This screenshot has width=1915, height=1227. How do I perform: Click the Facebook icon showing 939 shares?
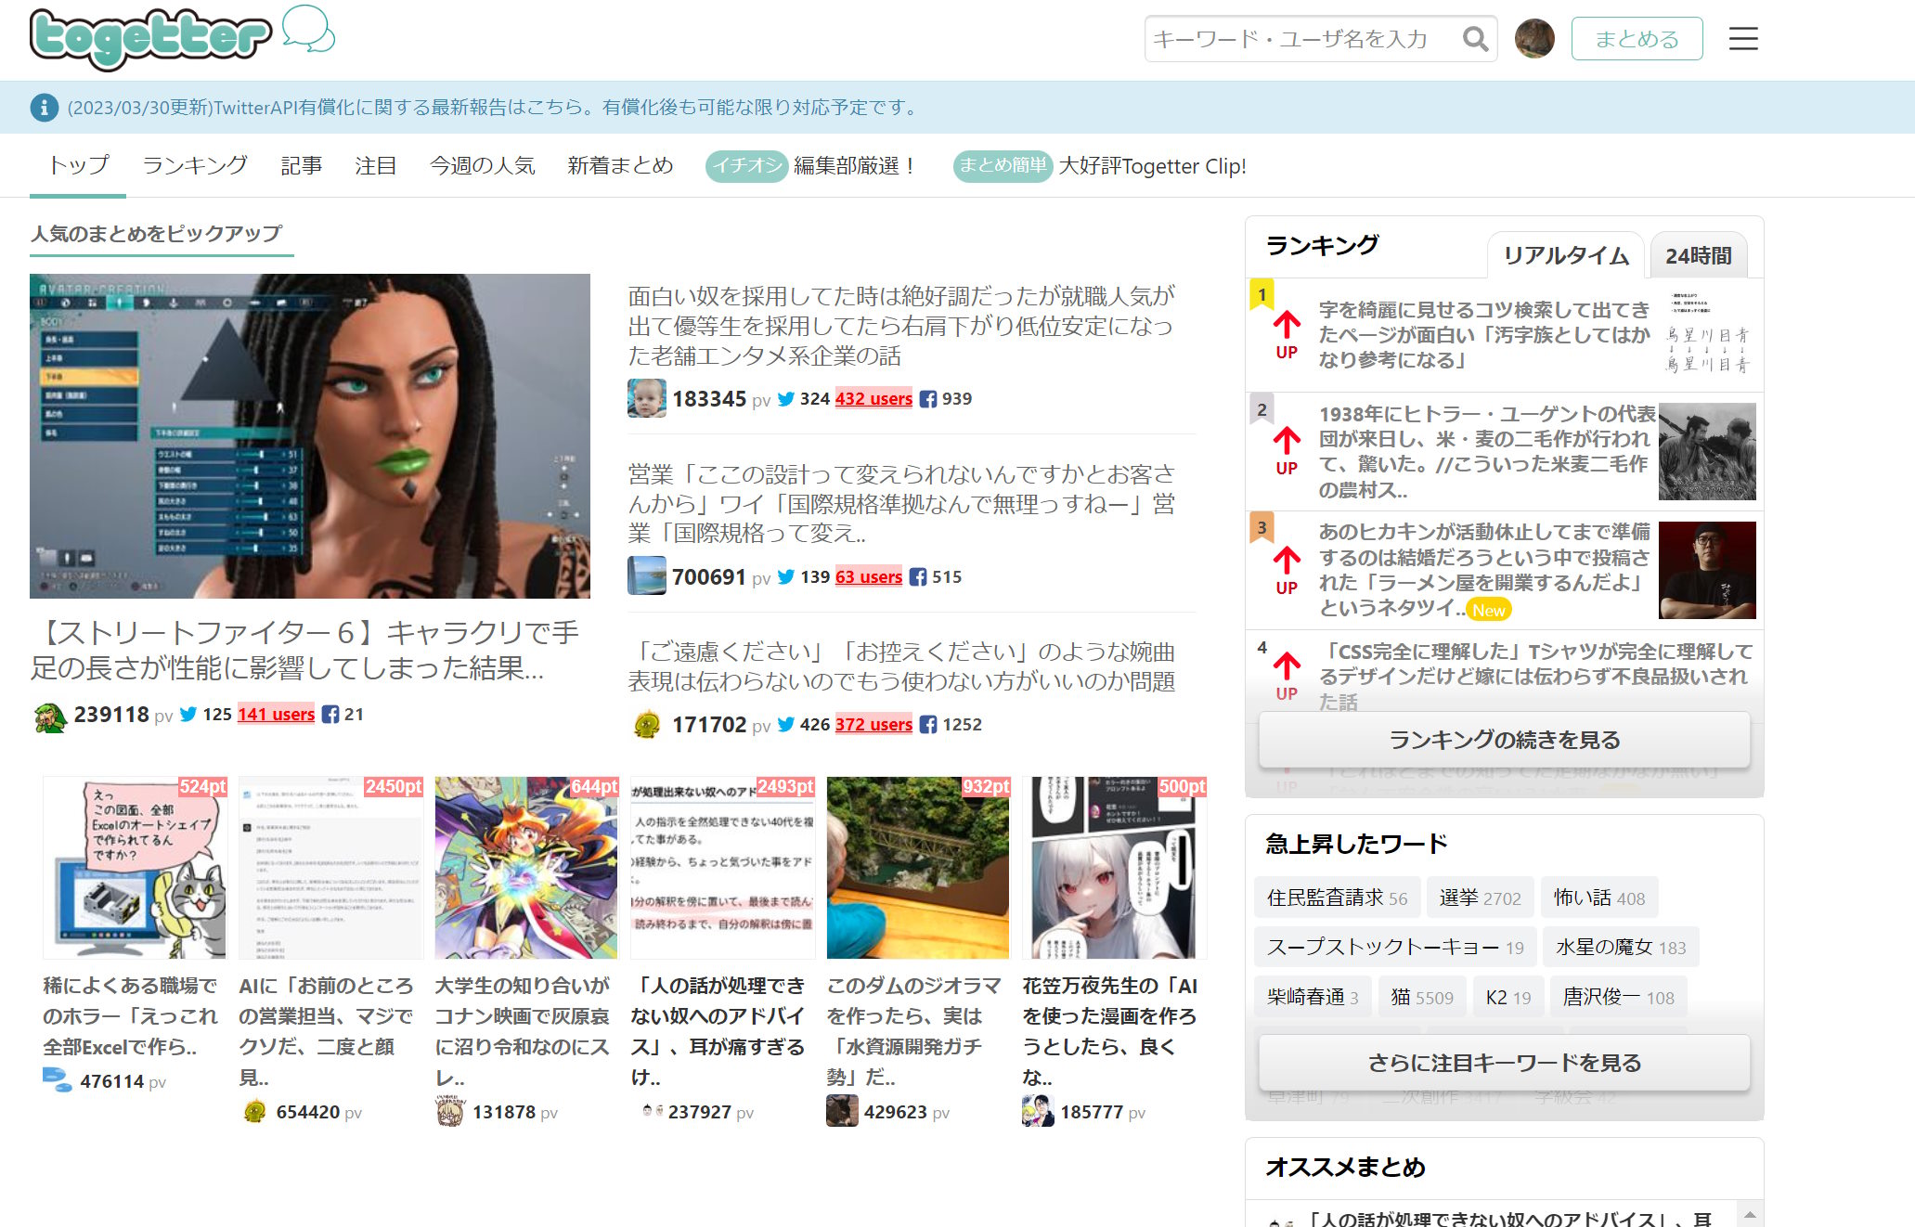point(927,398)
